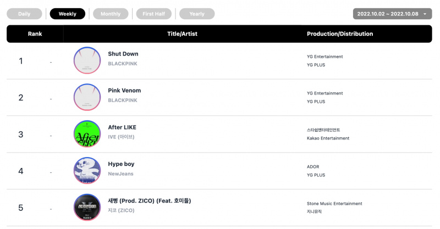
Task: Open the Pink Venom song title
Action: pos(124,91)
